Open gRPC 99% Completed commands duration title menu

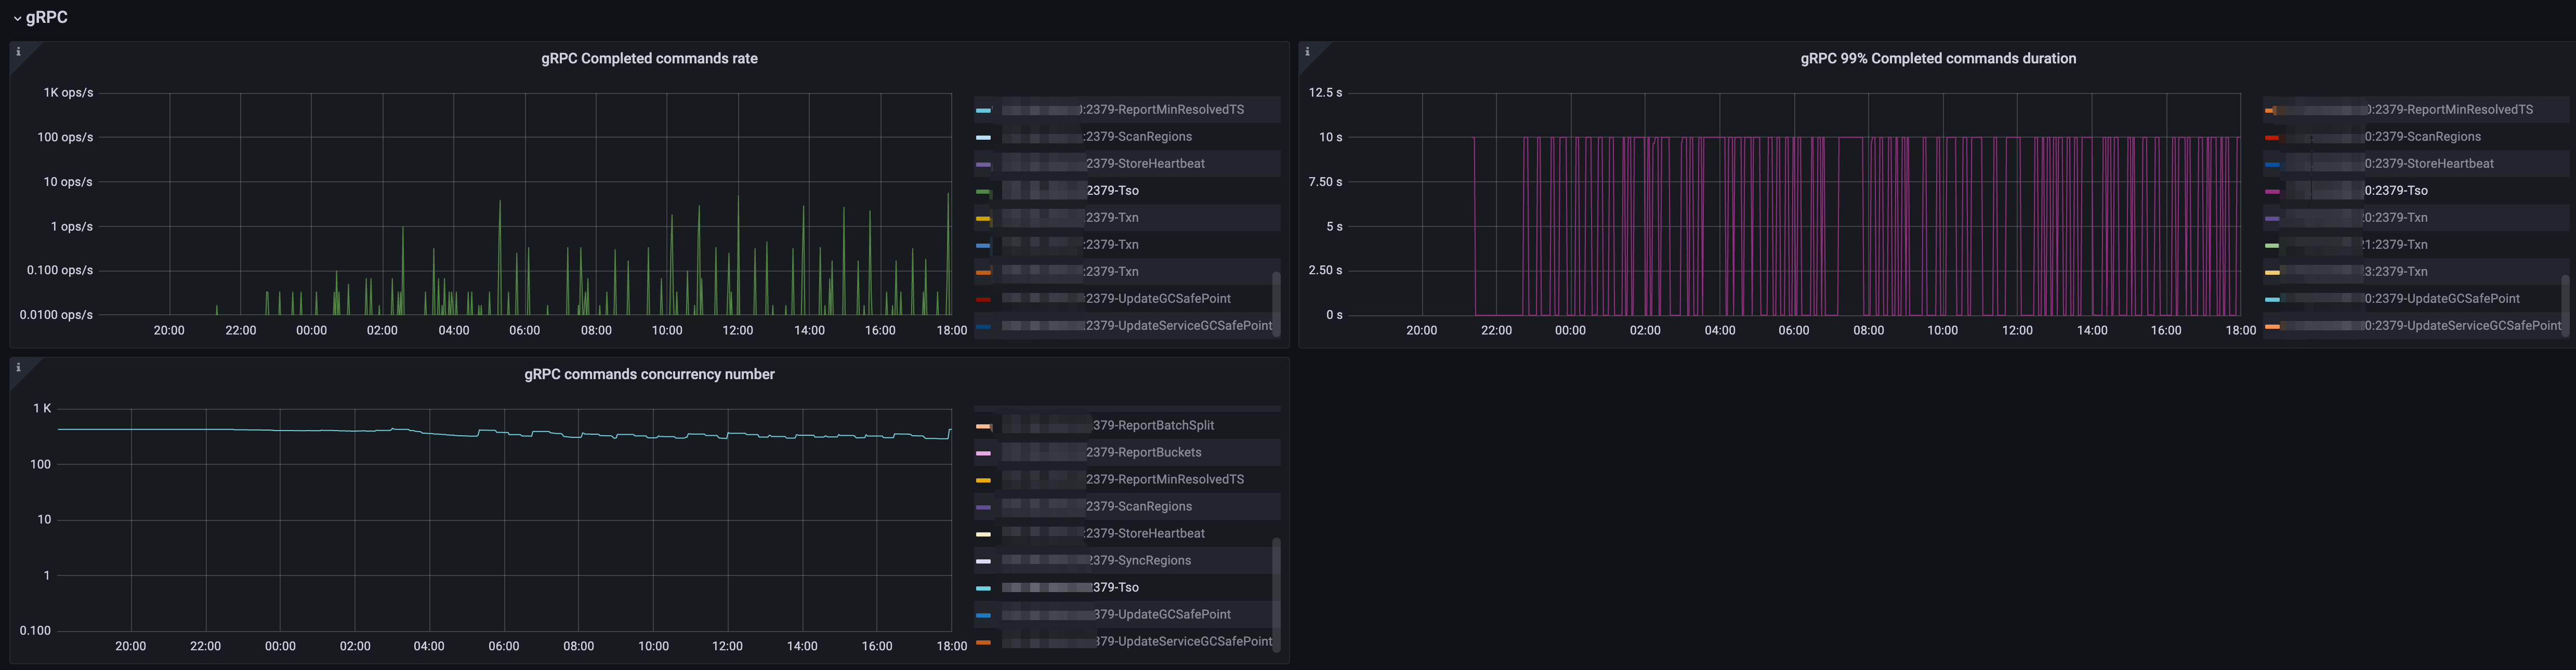(x=1937, y=59)
